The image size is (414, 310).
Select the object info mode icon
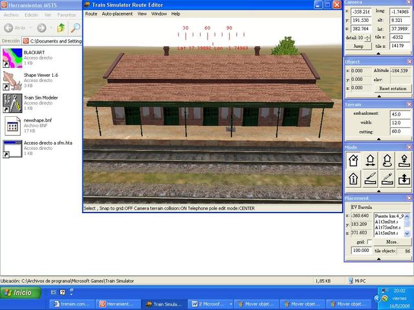(354, 178)
